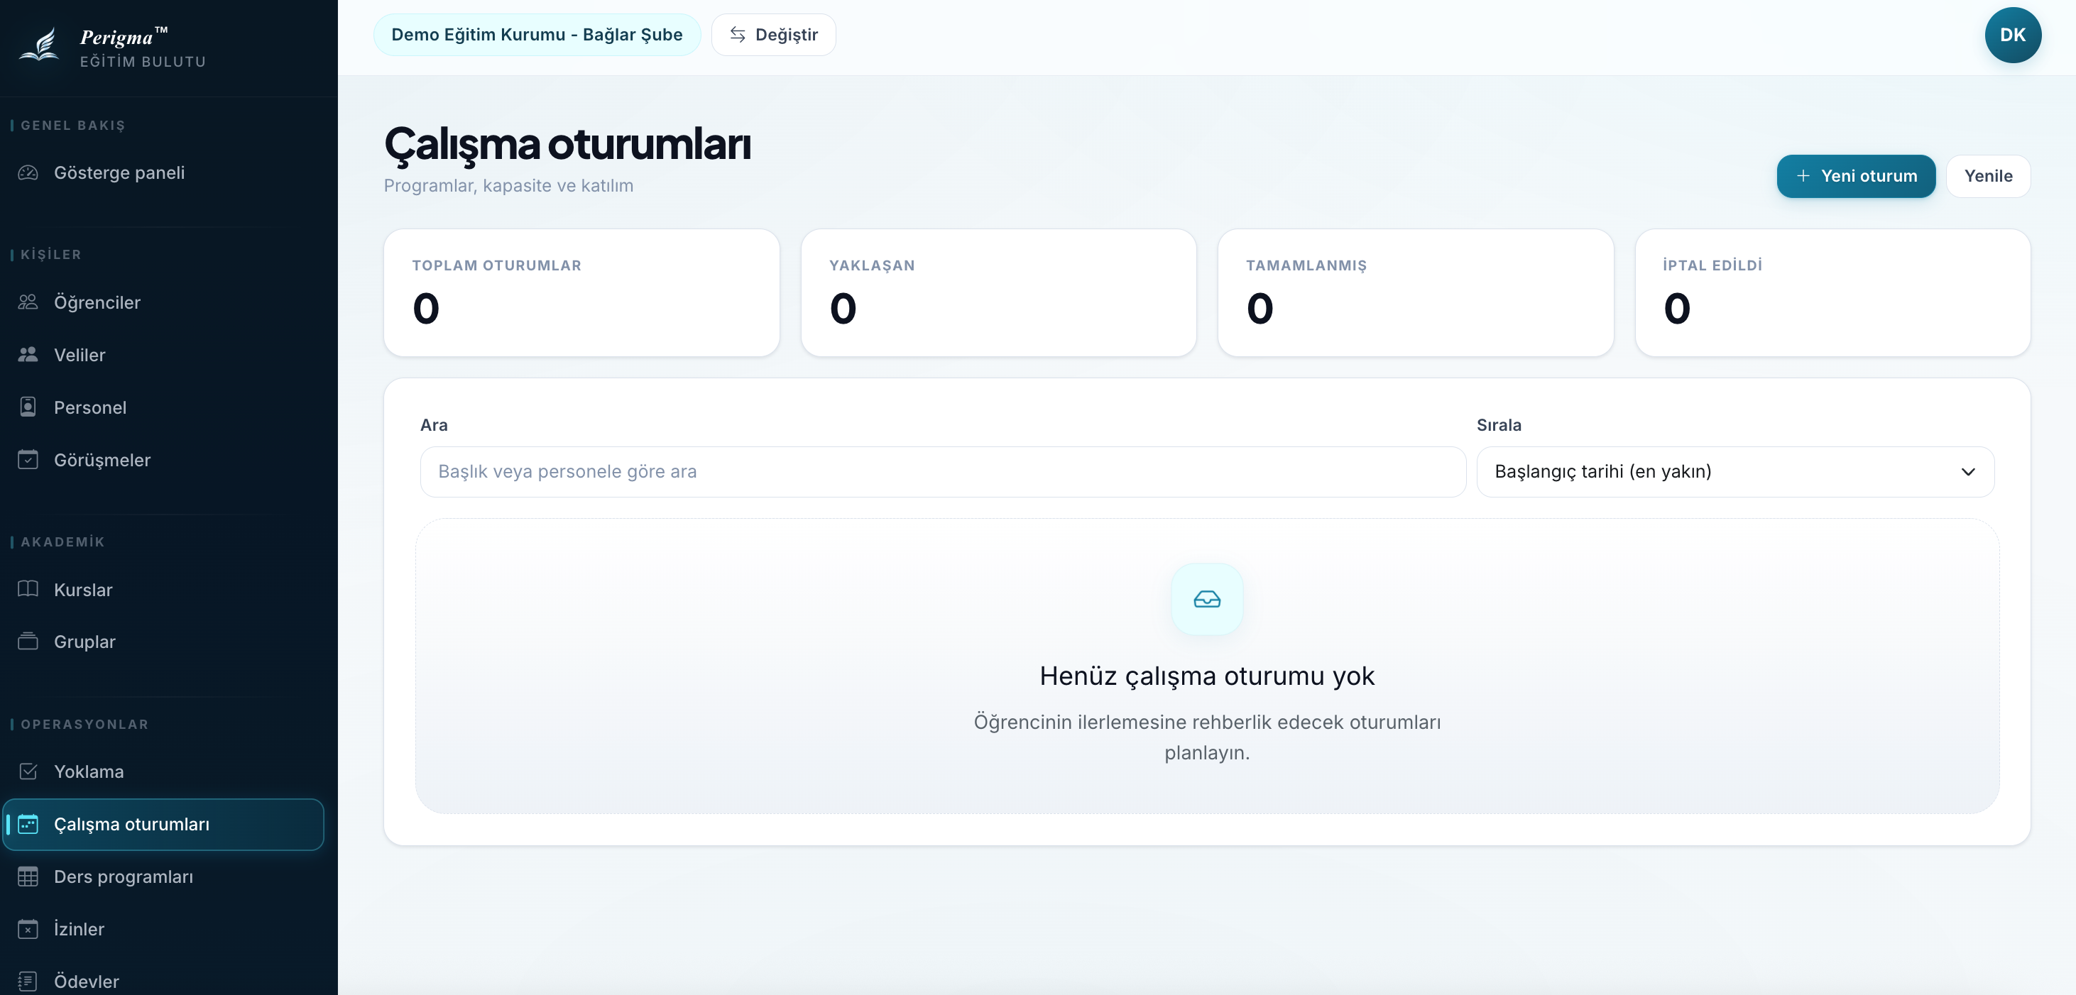Click the Personel badge icon
This screenshot has width=2076, height=995.
(28, 407)
